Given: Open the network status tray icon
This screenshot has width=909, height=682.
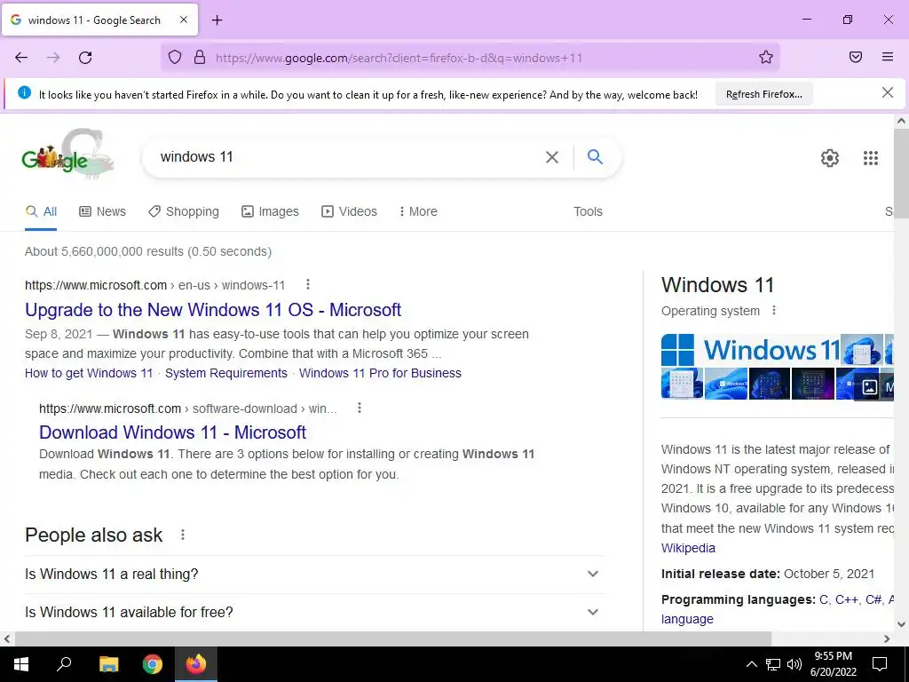Looking at the screenshot, I should point(773,664).
